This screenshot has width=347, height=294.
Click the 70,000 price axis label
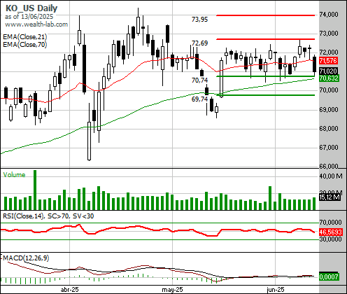pos(329,90)
